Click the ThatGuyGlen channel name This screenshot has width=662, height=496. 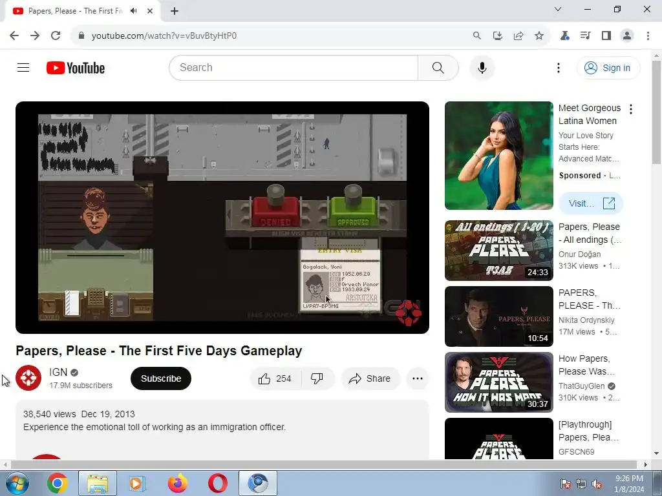click(x=581, y=386)
